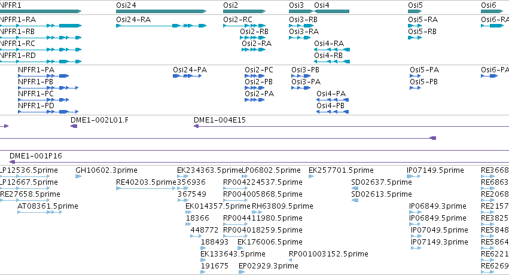The image size is (509, 275).
Task: Click the Osi6 gene label
Action: click(489, 5)
